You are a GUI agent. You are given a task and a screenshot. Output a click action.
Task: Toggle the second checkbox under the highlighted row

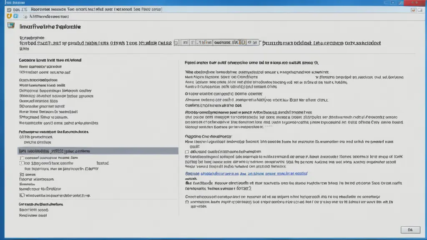22,163
